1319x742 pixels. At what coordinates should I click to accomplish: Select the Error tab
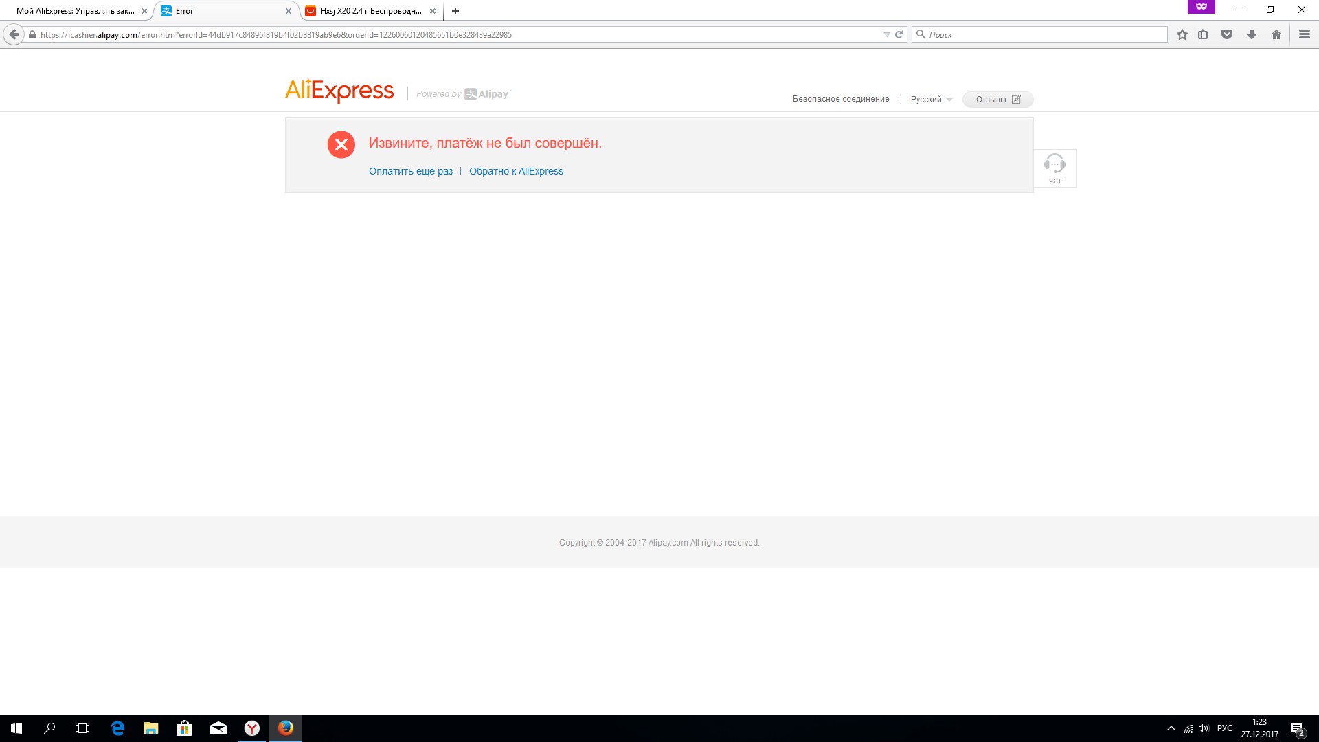click(x=225, y=11)
